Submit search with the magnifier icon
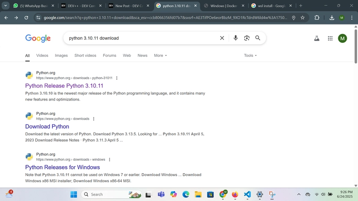Screen dimensions: 358x201 258,38
